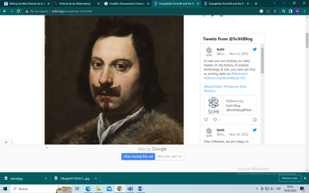The height and width of the screenshot is (193, 309).
Task: Click the browser forward arrow
Action: (12, 11)
